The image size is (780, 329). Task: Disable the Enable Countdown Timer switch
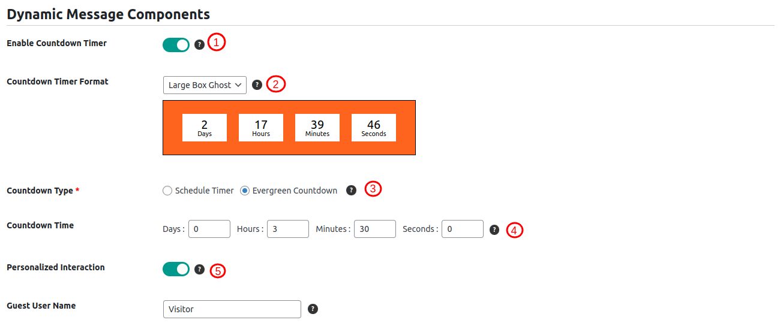tap(176, 45)
